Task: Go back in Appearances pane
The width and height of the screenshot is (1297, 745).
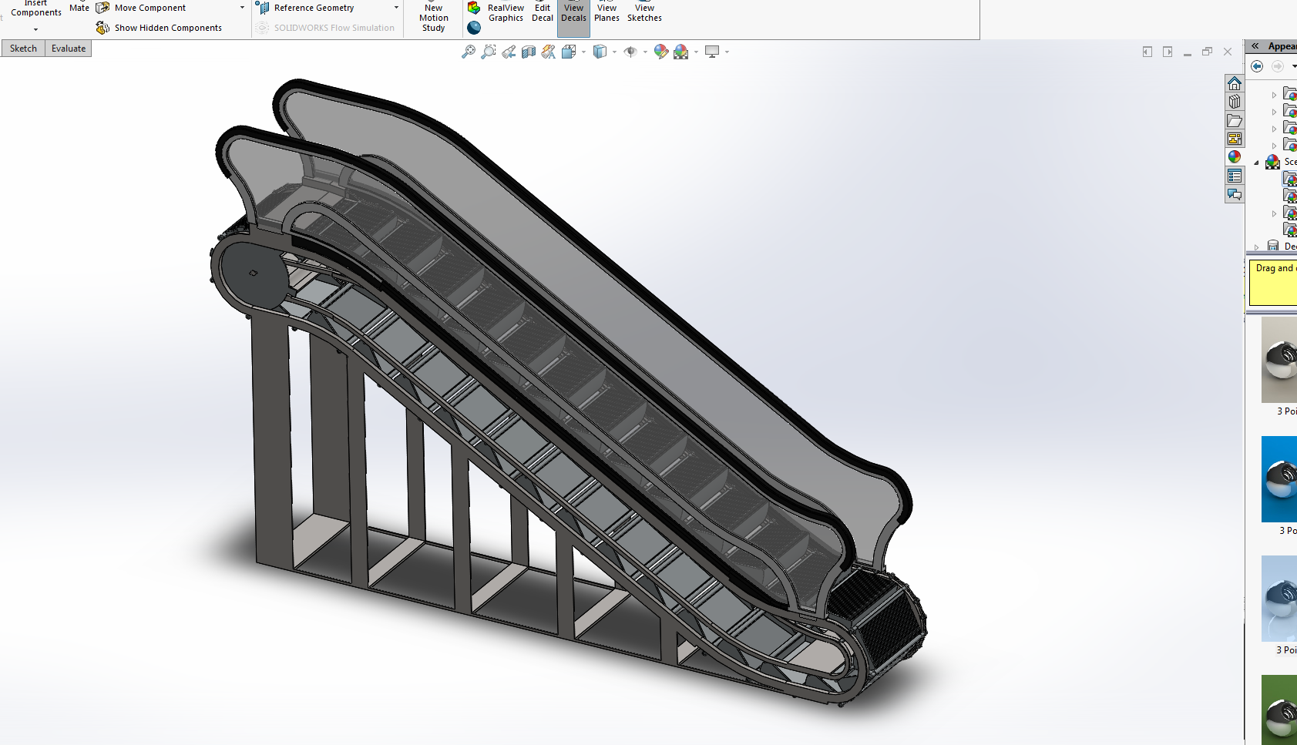Action: point(1257,66)
